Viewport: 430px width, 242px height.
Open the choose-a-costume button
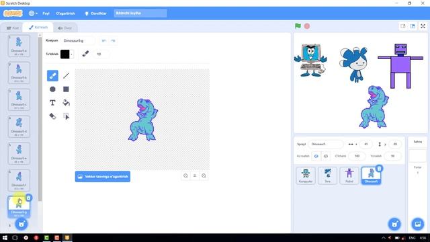coord(21,224)
